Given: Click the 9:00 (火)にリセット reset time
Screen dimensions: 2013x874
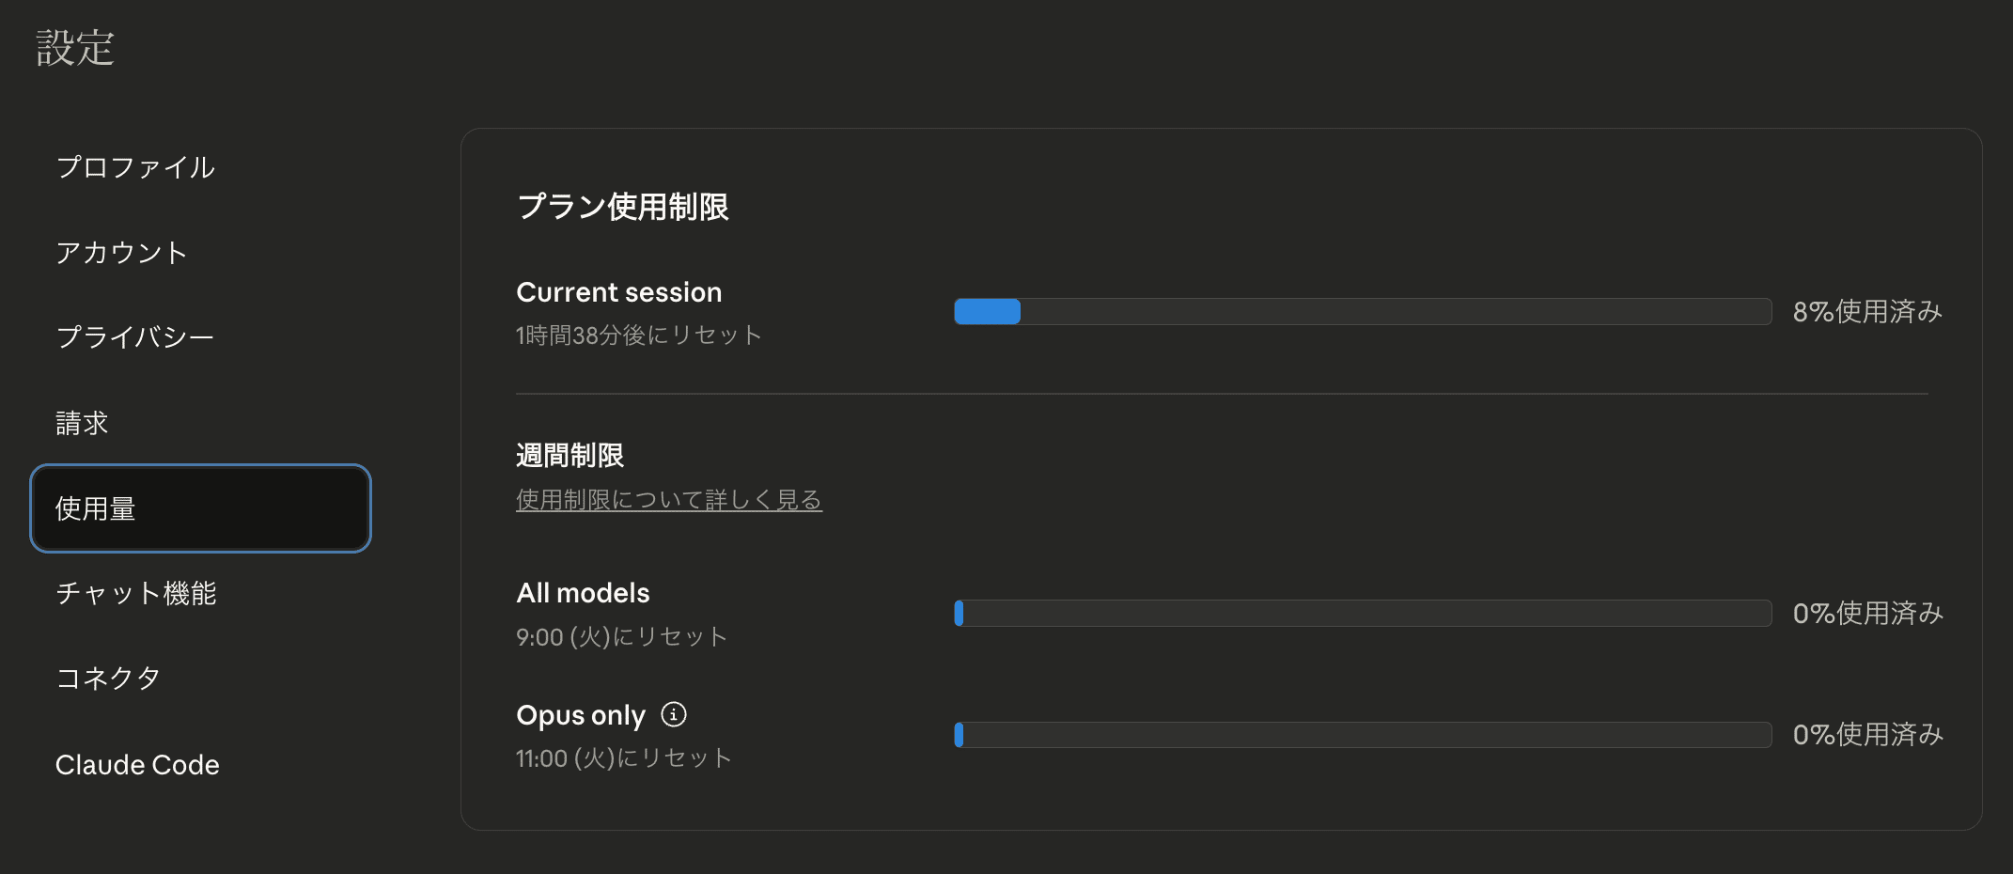Looking at the screenshot, I should 621,637.
